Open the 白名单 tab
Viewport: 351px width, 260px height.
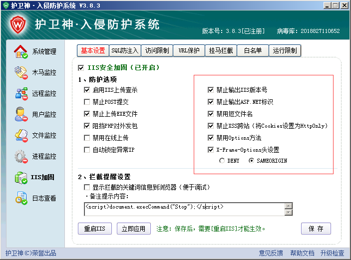point(253,51)
